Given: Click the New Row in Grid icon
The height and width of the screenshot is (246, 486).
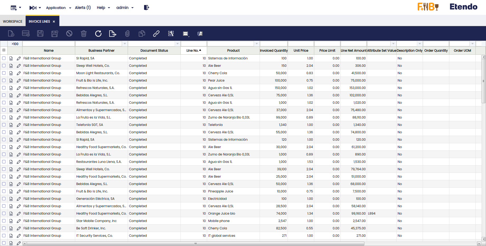Looking at the screenshot, I should pyautogui.click(x=26, y=34).
